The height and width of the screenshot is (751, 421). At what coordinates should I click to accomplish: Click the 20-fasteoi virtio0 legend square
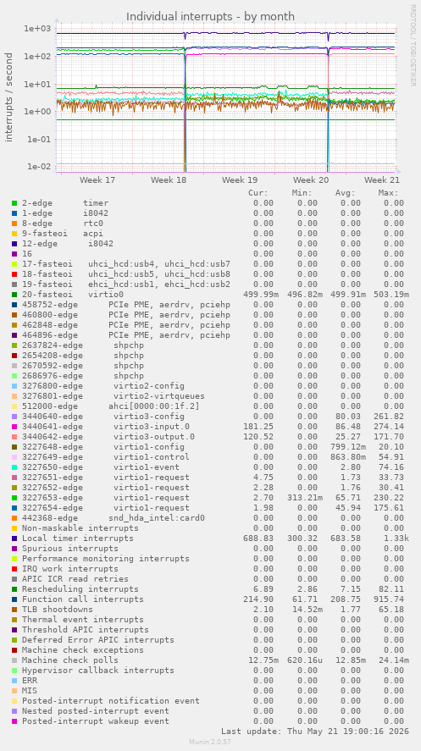[x=14, y=295]
